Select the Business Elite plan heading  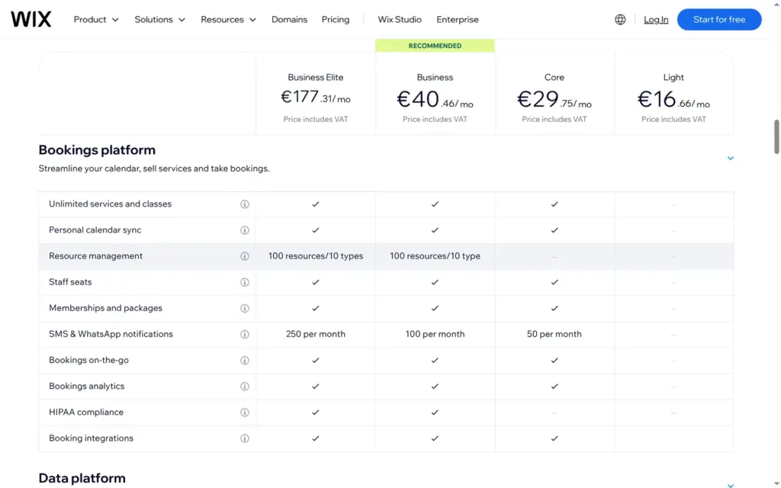[316, 77]
